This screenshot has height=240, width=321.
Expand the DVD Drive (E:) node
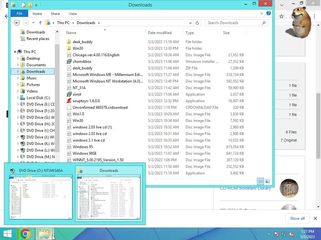pyautogui.click(x=18, y=104)
